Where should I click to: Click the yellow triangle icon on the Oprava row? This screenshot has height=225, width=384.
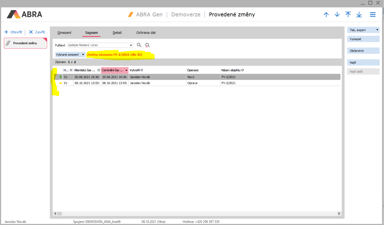point(61,83)
